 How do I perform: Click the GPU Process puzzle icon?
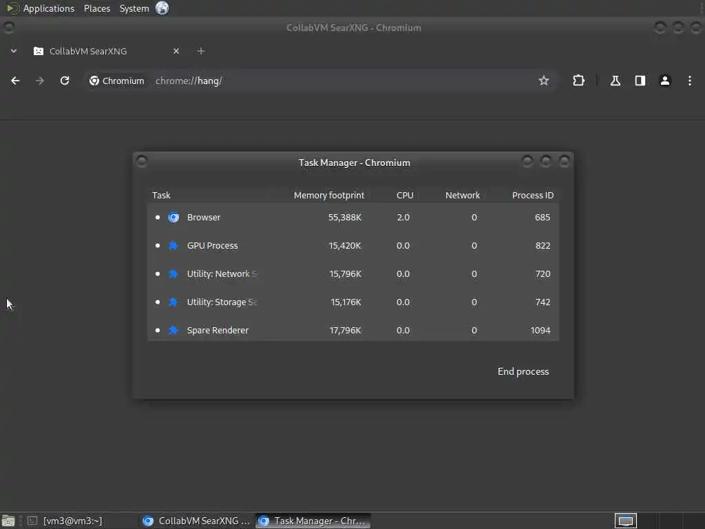[x=173, y=246]
